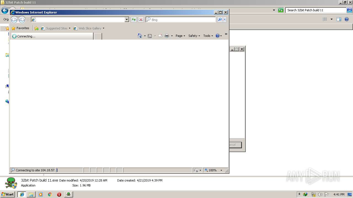Expand the Home button dropdown arrow
353x198 pixels.
[x=145, y=36]
